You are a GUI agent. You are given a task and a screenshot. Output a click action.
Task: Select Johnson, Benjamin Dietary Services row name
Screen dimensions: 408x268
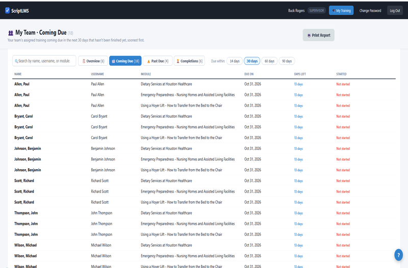(28, 148)
